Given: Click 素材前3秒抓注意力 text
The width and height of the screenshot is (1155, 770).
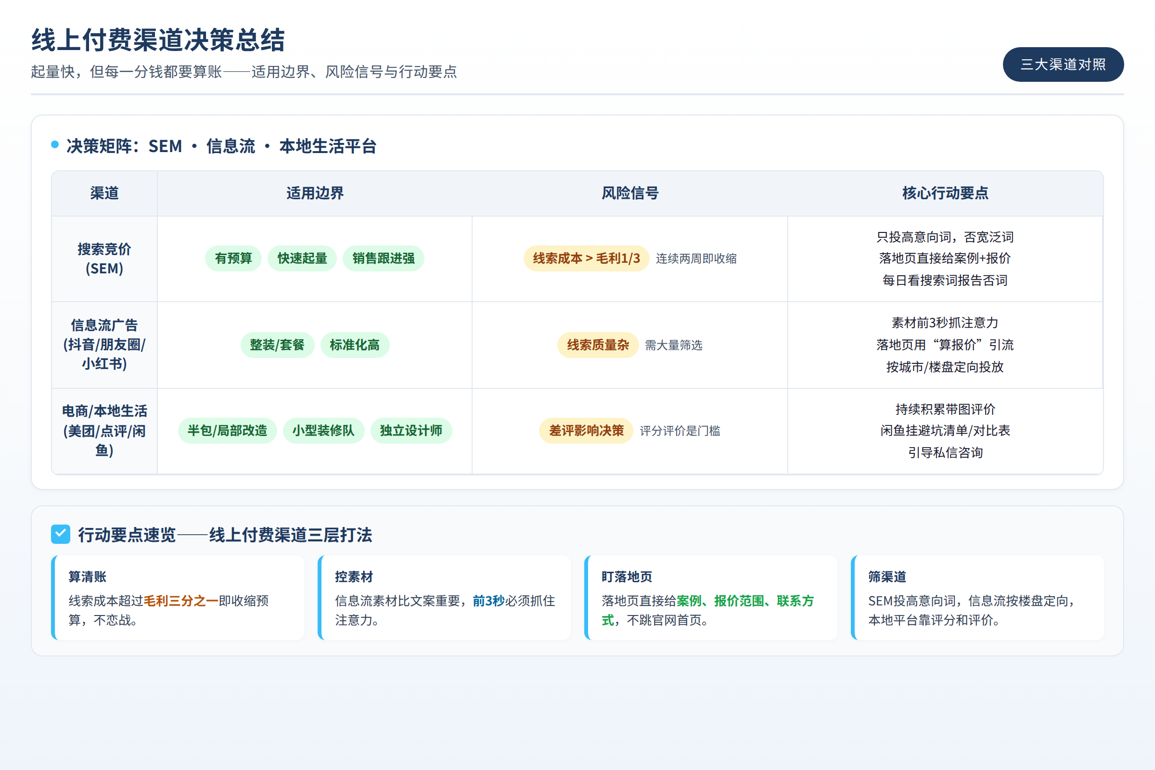Looking at the screenshot, I should click(945, 323).
